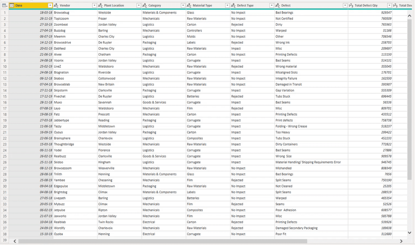415x245 pixels.
Task: Select the Defect column header
Action: (311, 5)
